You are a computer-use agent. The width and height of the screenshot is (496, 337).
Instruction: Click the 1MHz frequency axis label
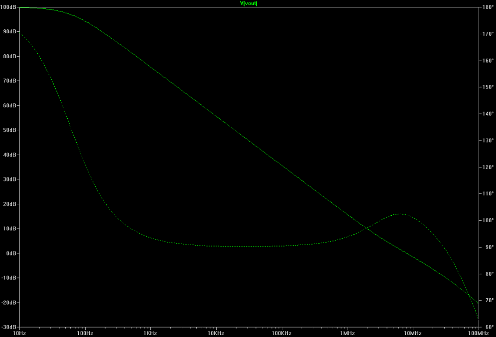(x=347, y=333)
